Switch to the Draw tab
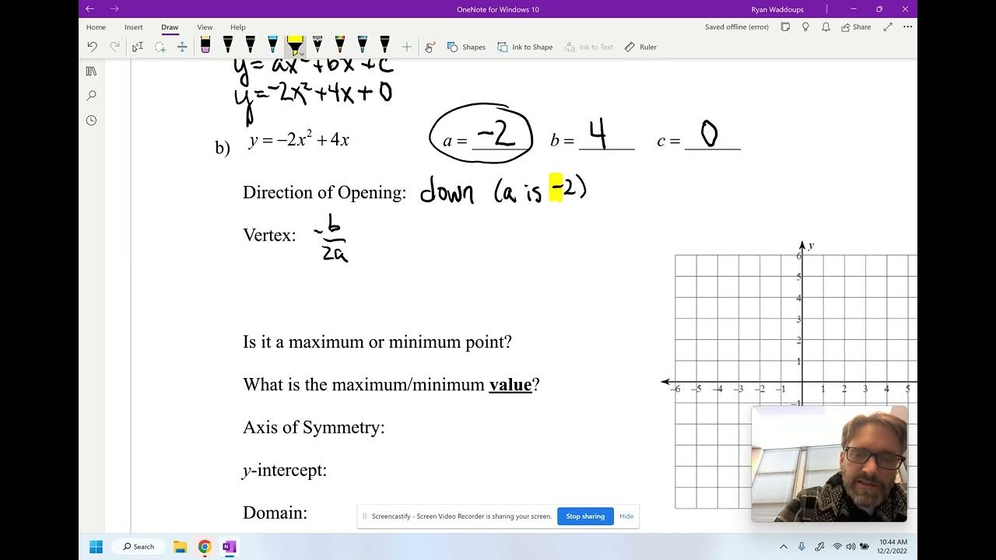This screenshot has width=996, height=560. 170,27
